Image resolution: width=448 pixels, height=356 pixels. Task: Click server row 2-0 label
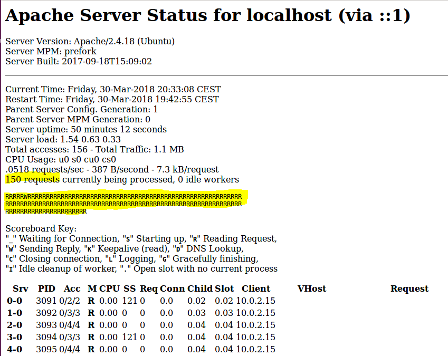click(x=14, y=325)
